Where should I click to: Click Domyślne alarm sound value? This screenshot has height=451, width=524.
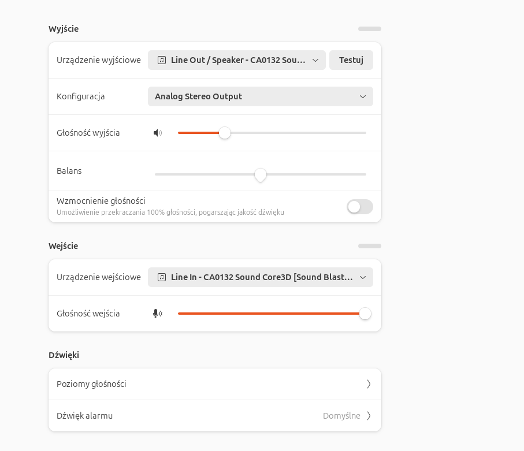point(341,416)
